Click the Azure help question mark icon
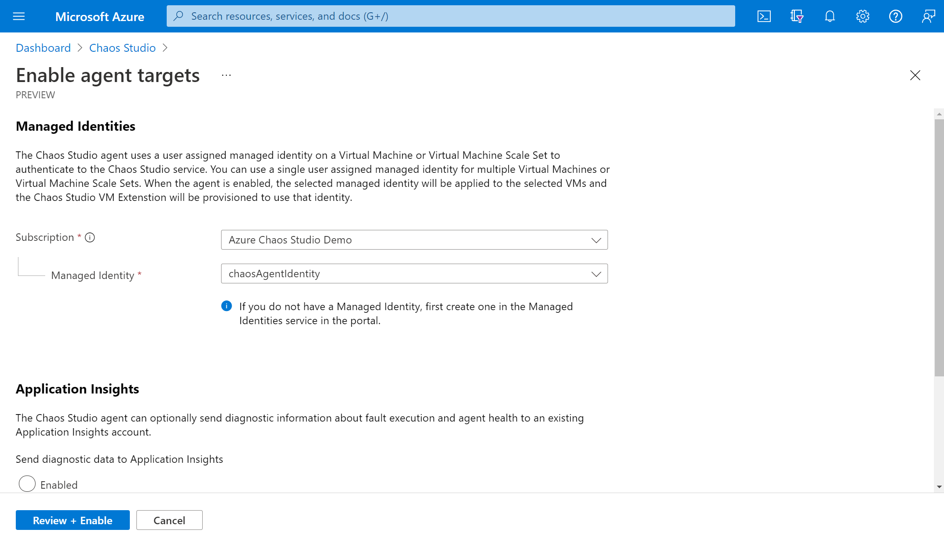 pyautogui.click(x=895, y=16)
